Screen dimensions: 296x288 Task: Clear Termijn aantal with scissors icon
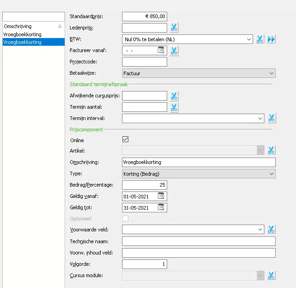174,107
